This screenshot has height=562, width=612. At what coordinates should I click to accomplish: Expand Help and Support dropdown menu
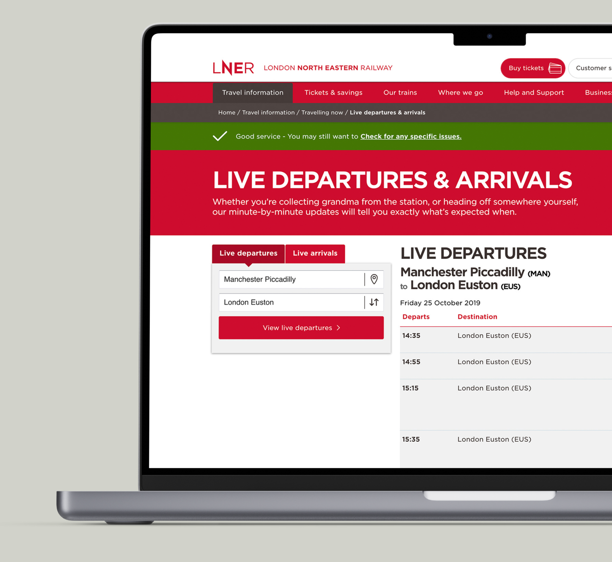click(x=534, y=92)
